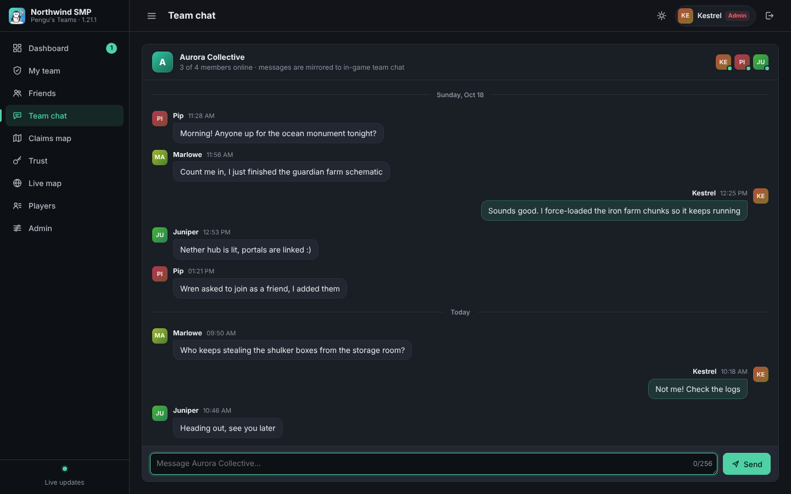Click "Heading out, see you later" message
791x494 pixels.
(228, 428)
